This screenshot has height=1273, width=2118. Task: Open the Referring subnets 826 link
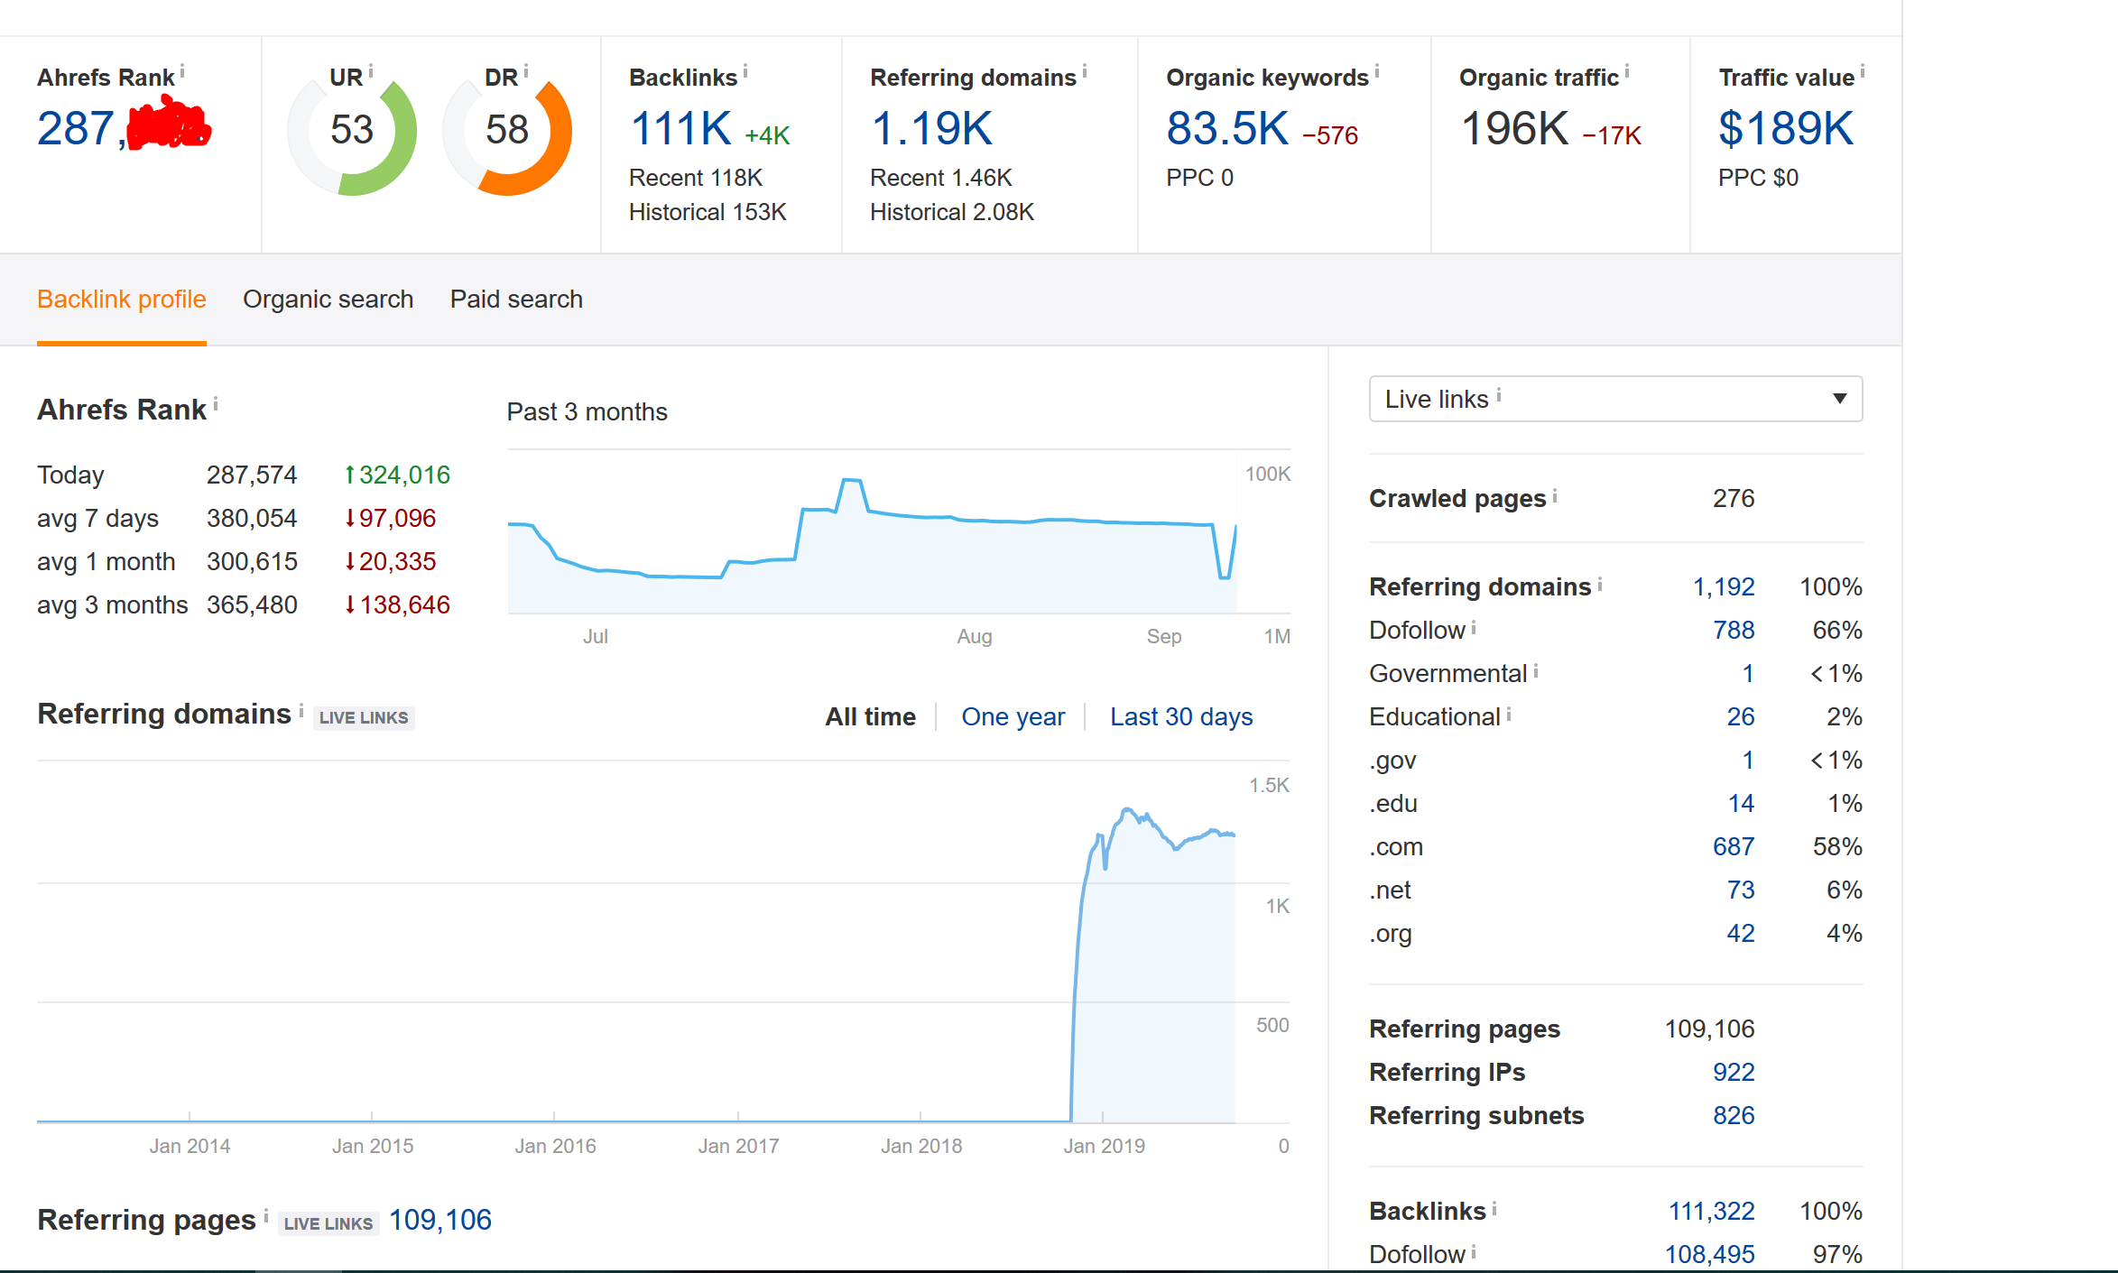(1734, 1116)
